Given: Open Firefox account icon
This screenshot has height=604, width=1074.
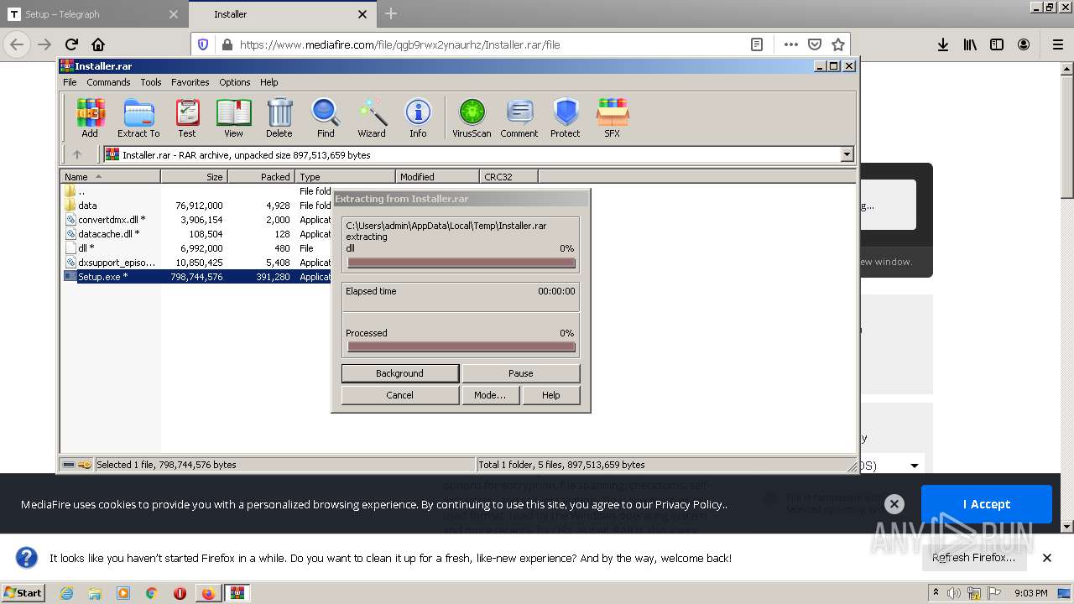Looking at the screenshot, I should pyautogui.click(x=1024, y=44).
